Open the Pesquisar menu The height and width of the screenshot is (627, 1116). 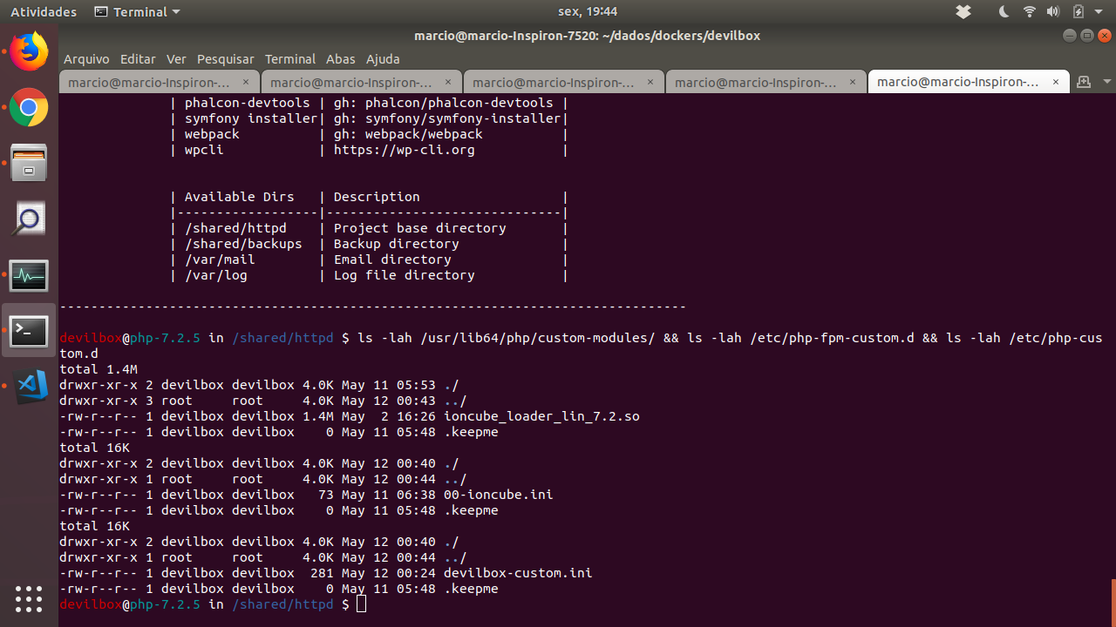pyautogui.click(x=225, y=58)
